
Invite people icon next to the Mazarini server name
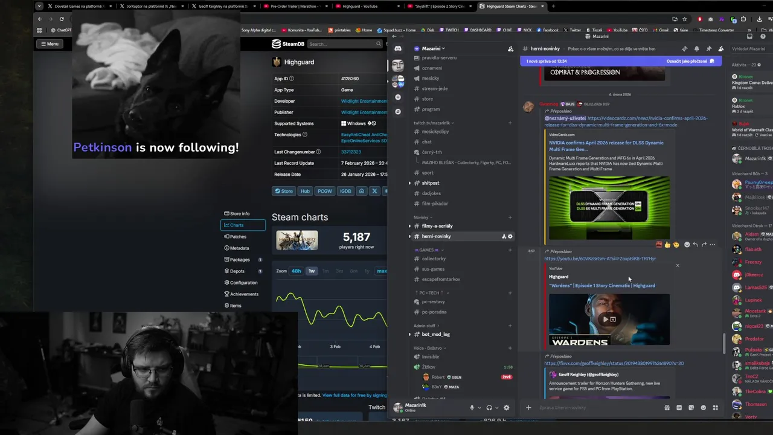(510, 49)
